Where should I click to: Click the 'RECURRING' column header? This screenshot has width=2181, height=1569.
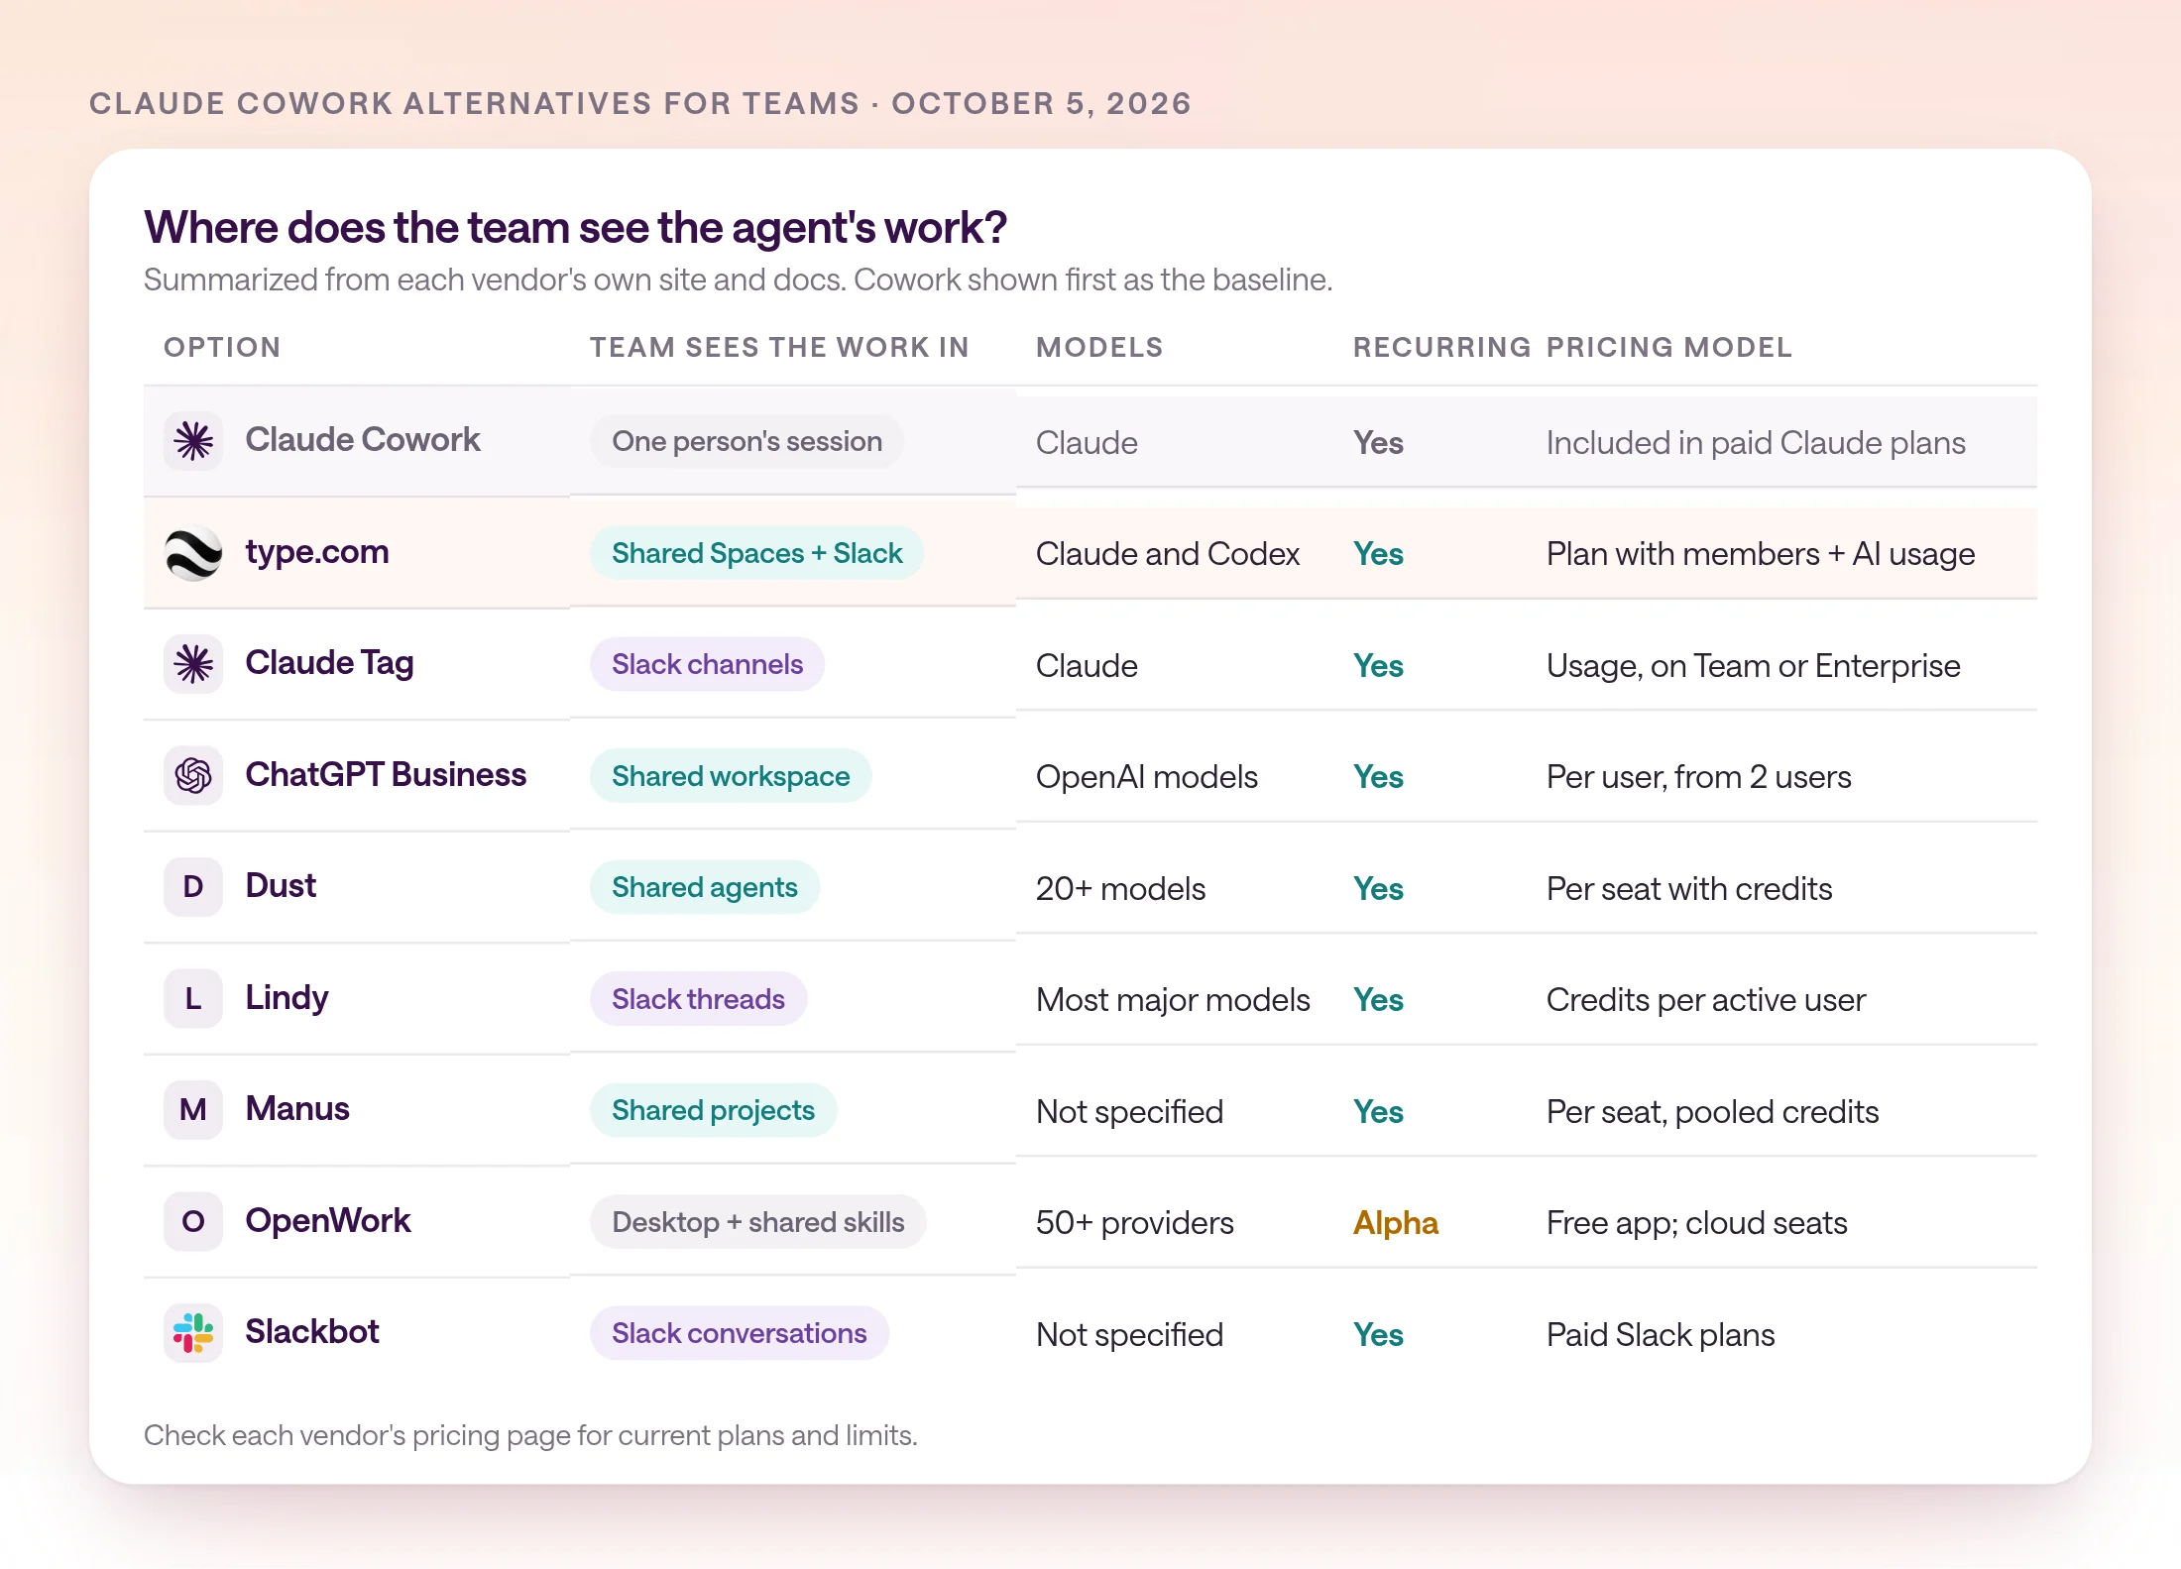coord(1441,347)
